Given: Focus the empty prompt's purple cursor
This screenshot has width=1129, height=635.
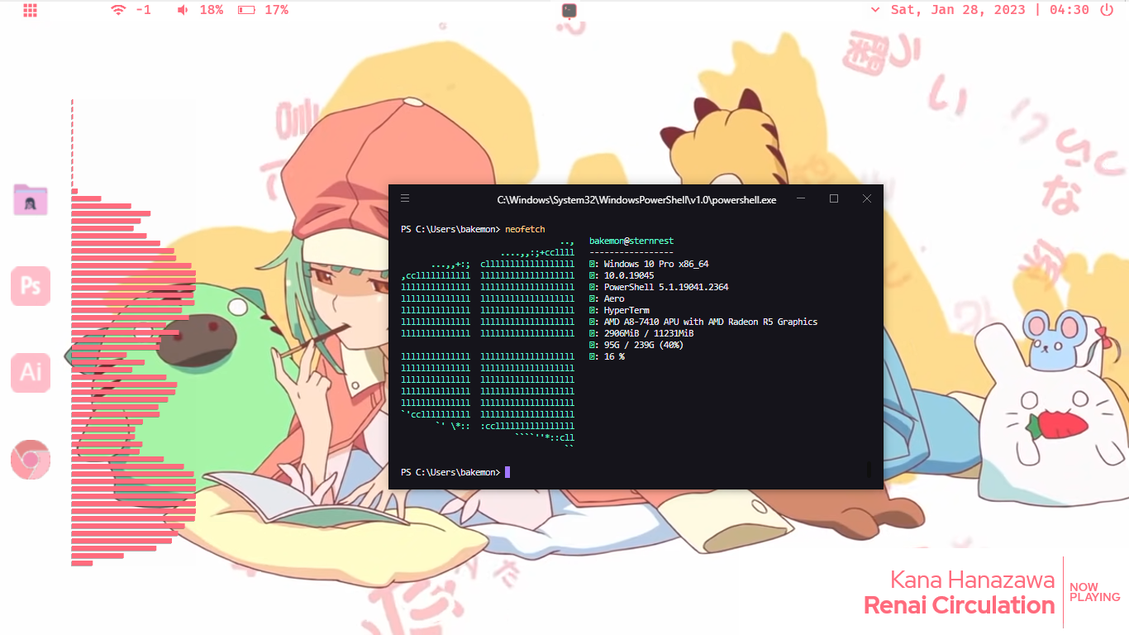Looking at the screenshot, I should [x=507, y=472].
